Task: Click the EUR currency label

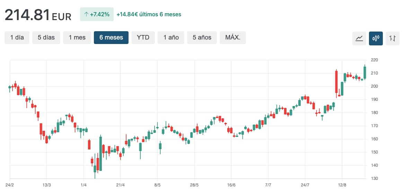Action: [x=61, y=17]
